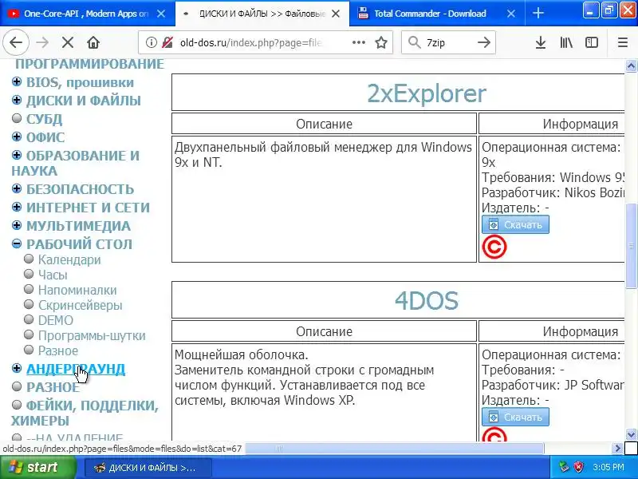Image resolution: width=638 pixels, height=479 pixels.
Task: Open ФЕЙКИ, ПОДДЕЛКИ, ХИМЕРЫ category
Action: (x=85, y=413)
